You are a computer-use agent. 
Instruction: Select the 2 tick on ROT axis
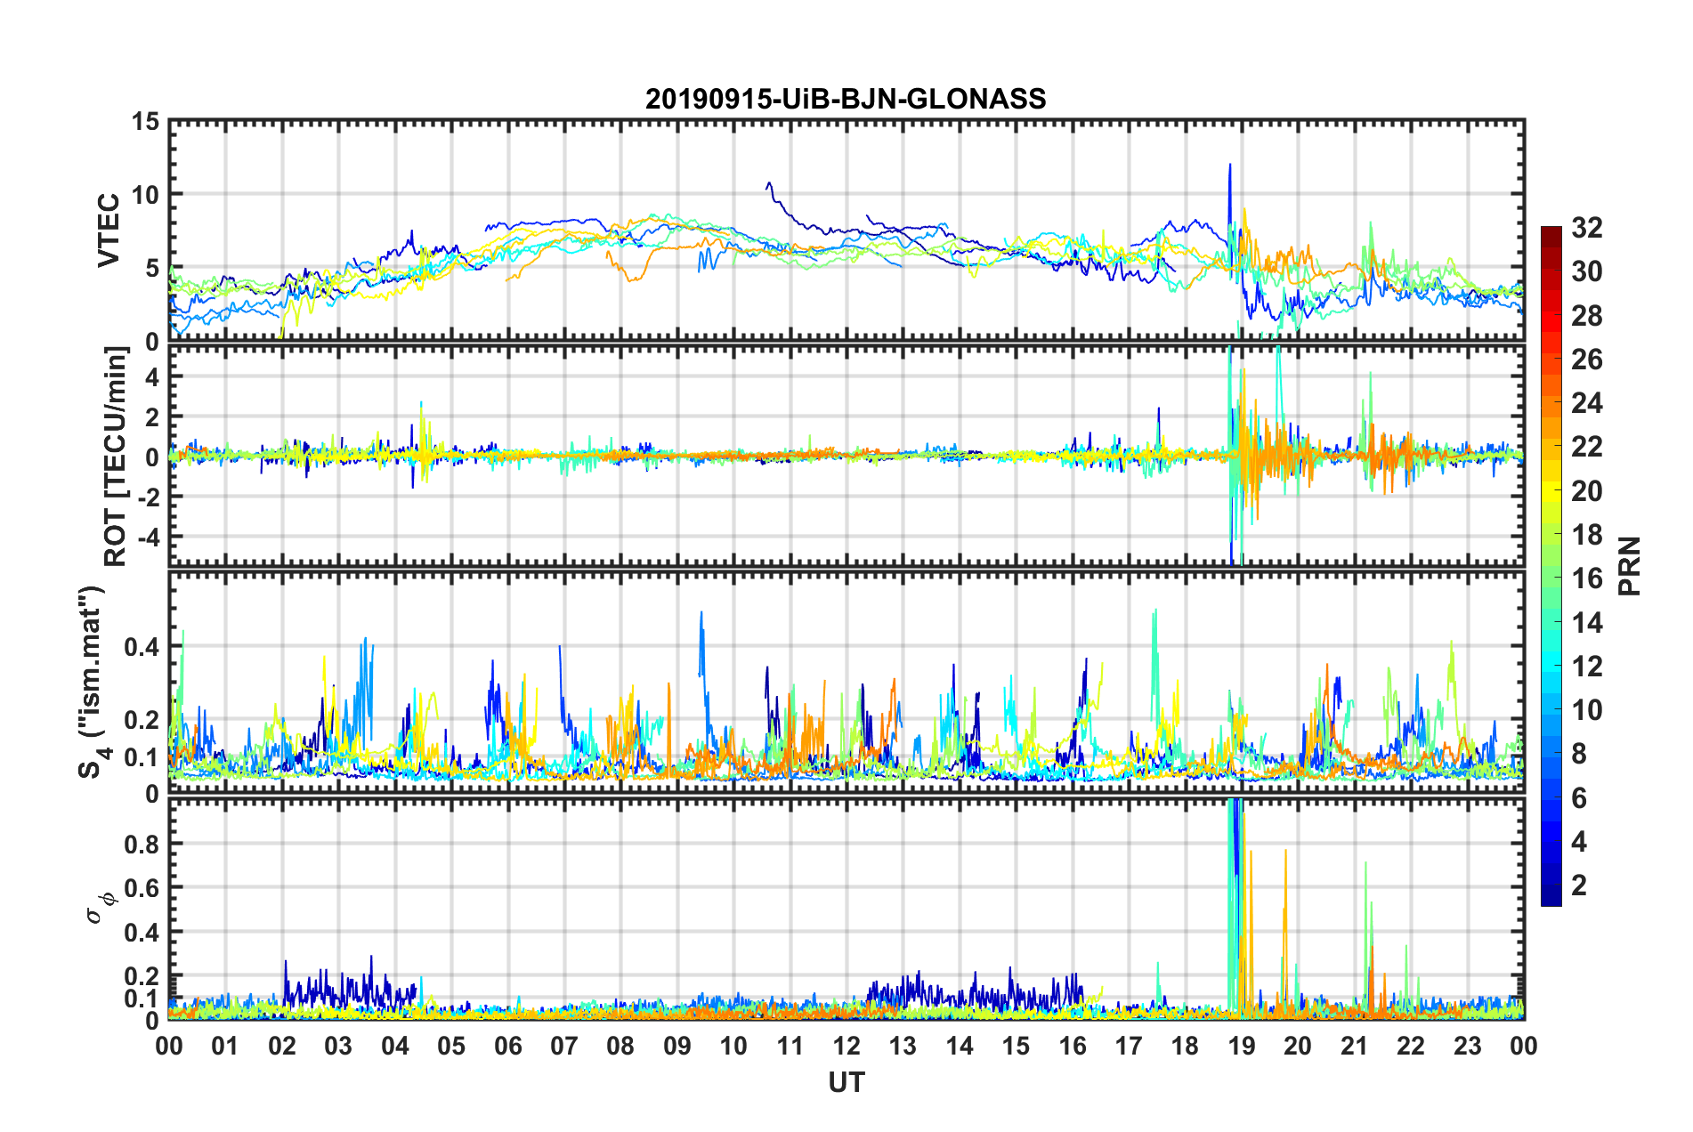153,417
